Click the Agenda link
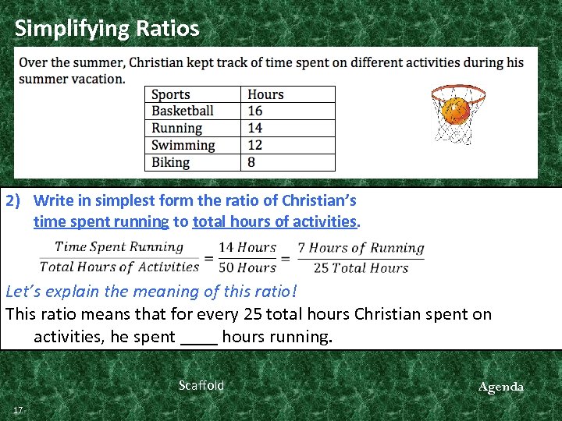Viewport: 562px width, 421px height. (x=500, y=387)
